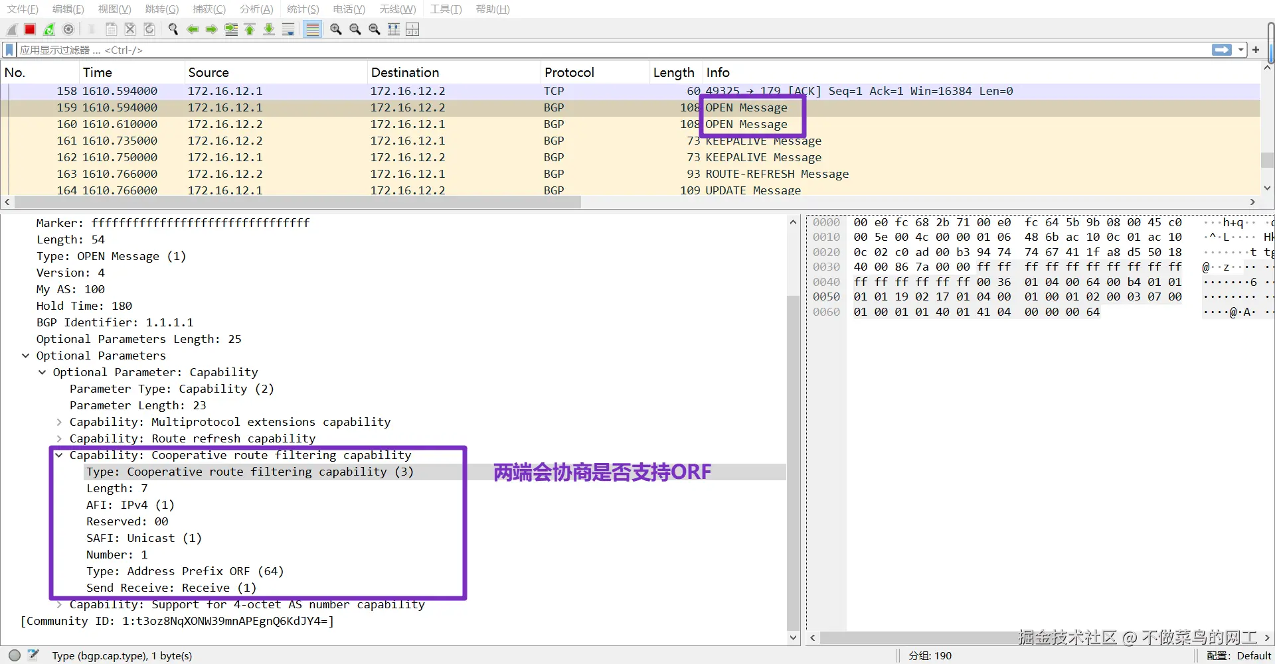Collapse Cooperative route filtering capability node
1275x664 pixels.
59,455
